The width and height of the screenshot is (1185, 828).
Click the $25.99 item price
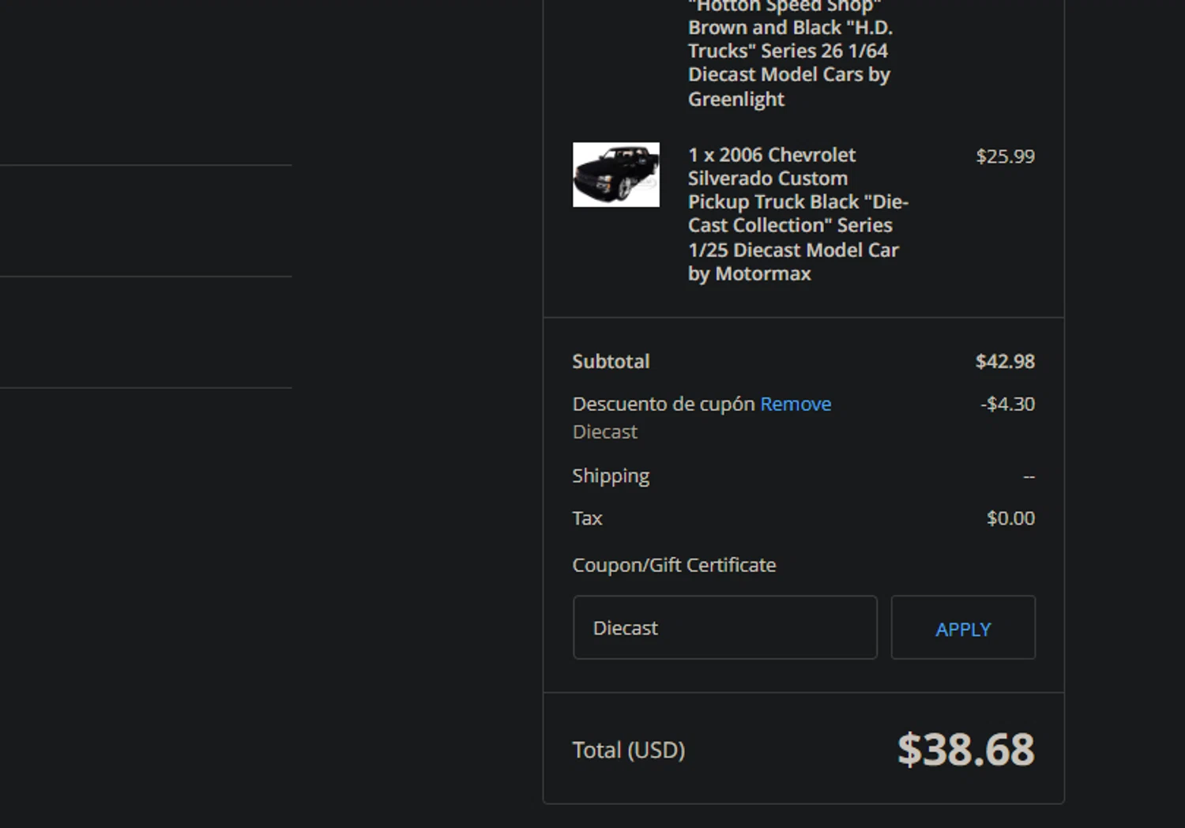tap(1005, 156)
